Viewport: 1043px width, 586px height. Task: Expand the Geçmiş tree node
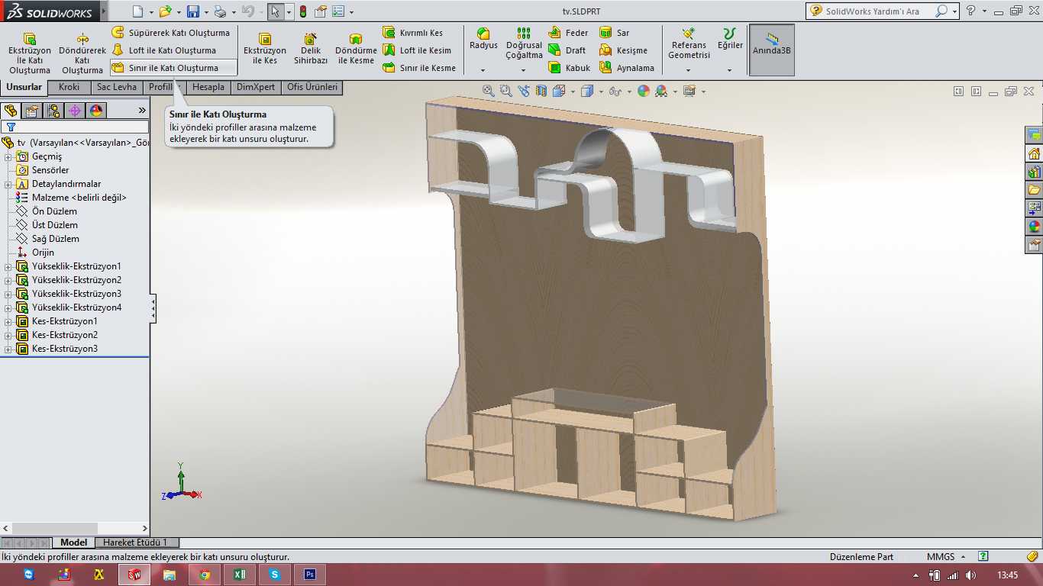[8, 156]
